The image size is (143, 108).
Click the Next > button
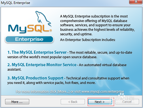click(x=100, y=102)
